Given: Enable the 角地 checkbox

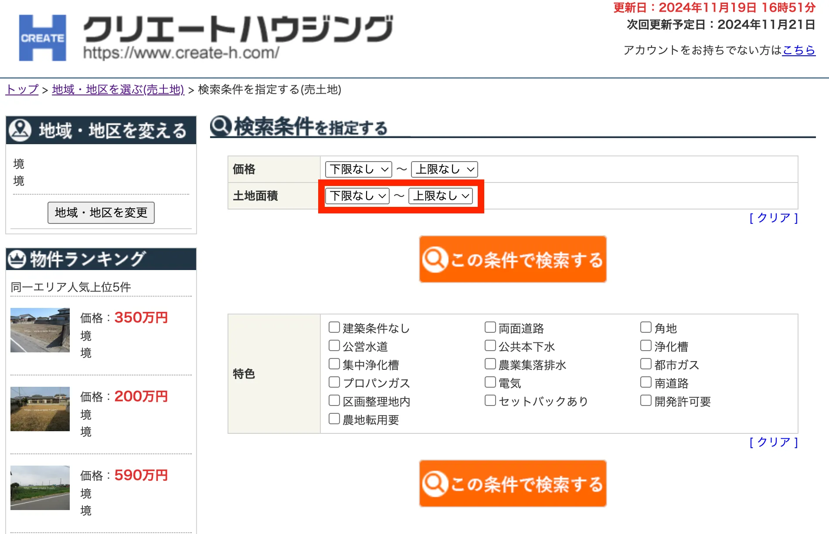Looking at the screenshot, I should tap(646, 327).
